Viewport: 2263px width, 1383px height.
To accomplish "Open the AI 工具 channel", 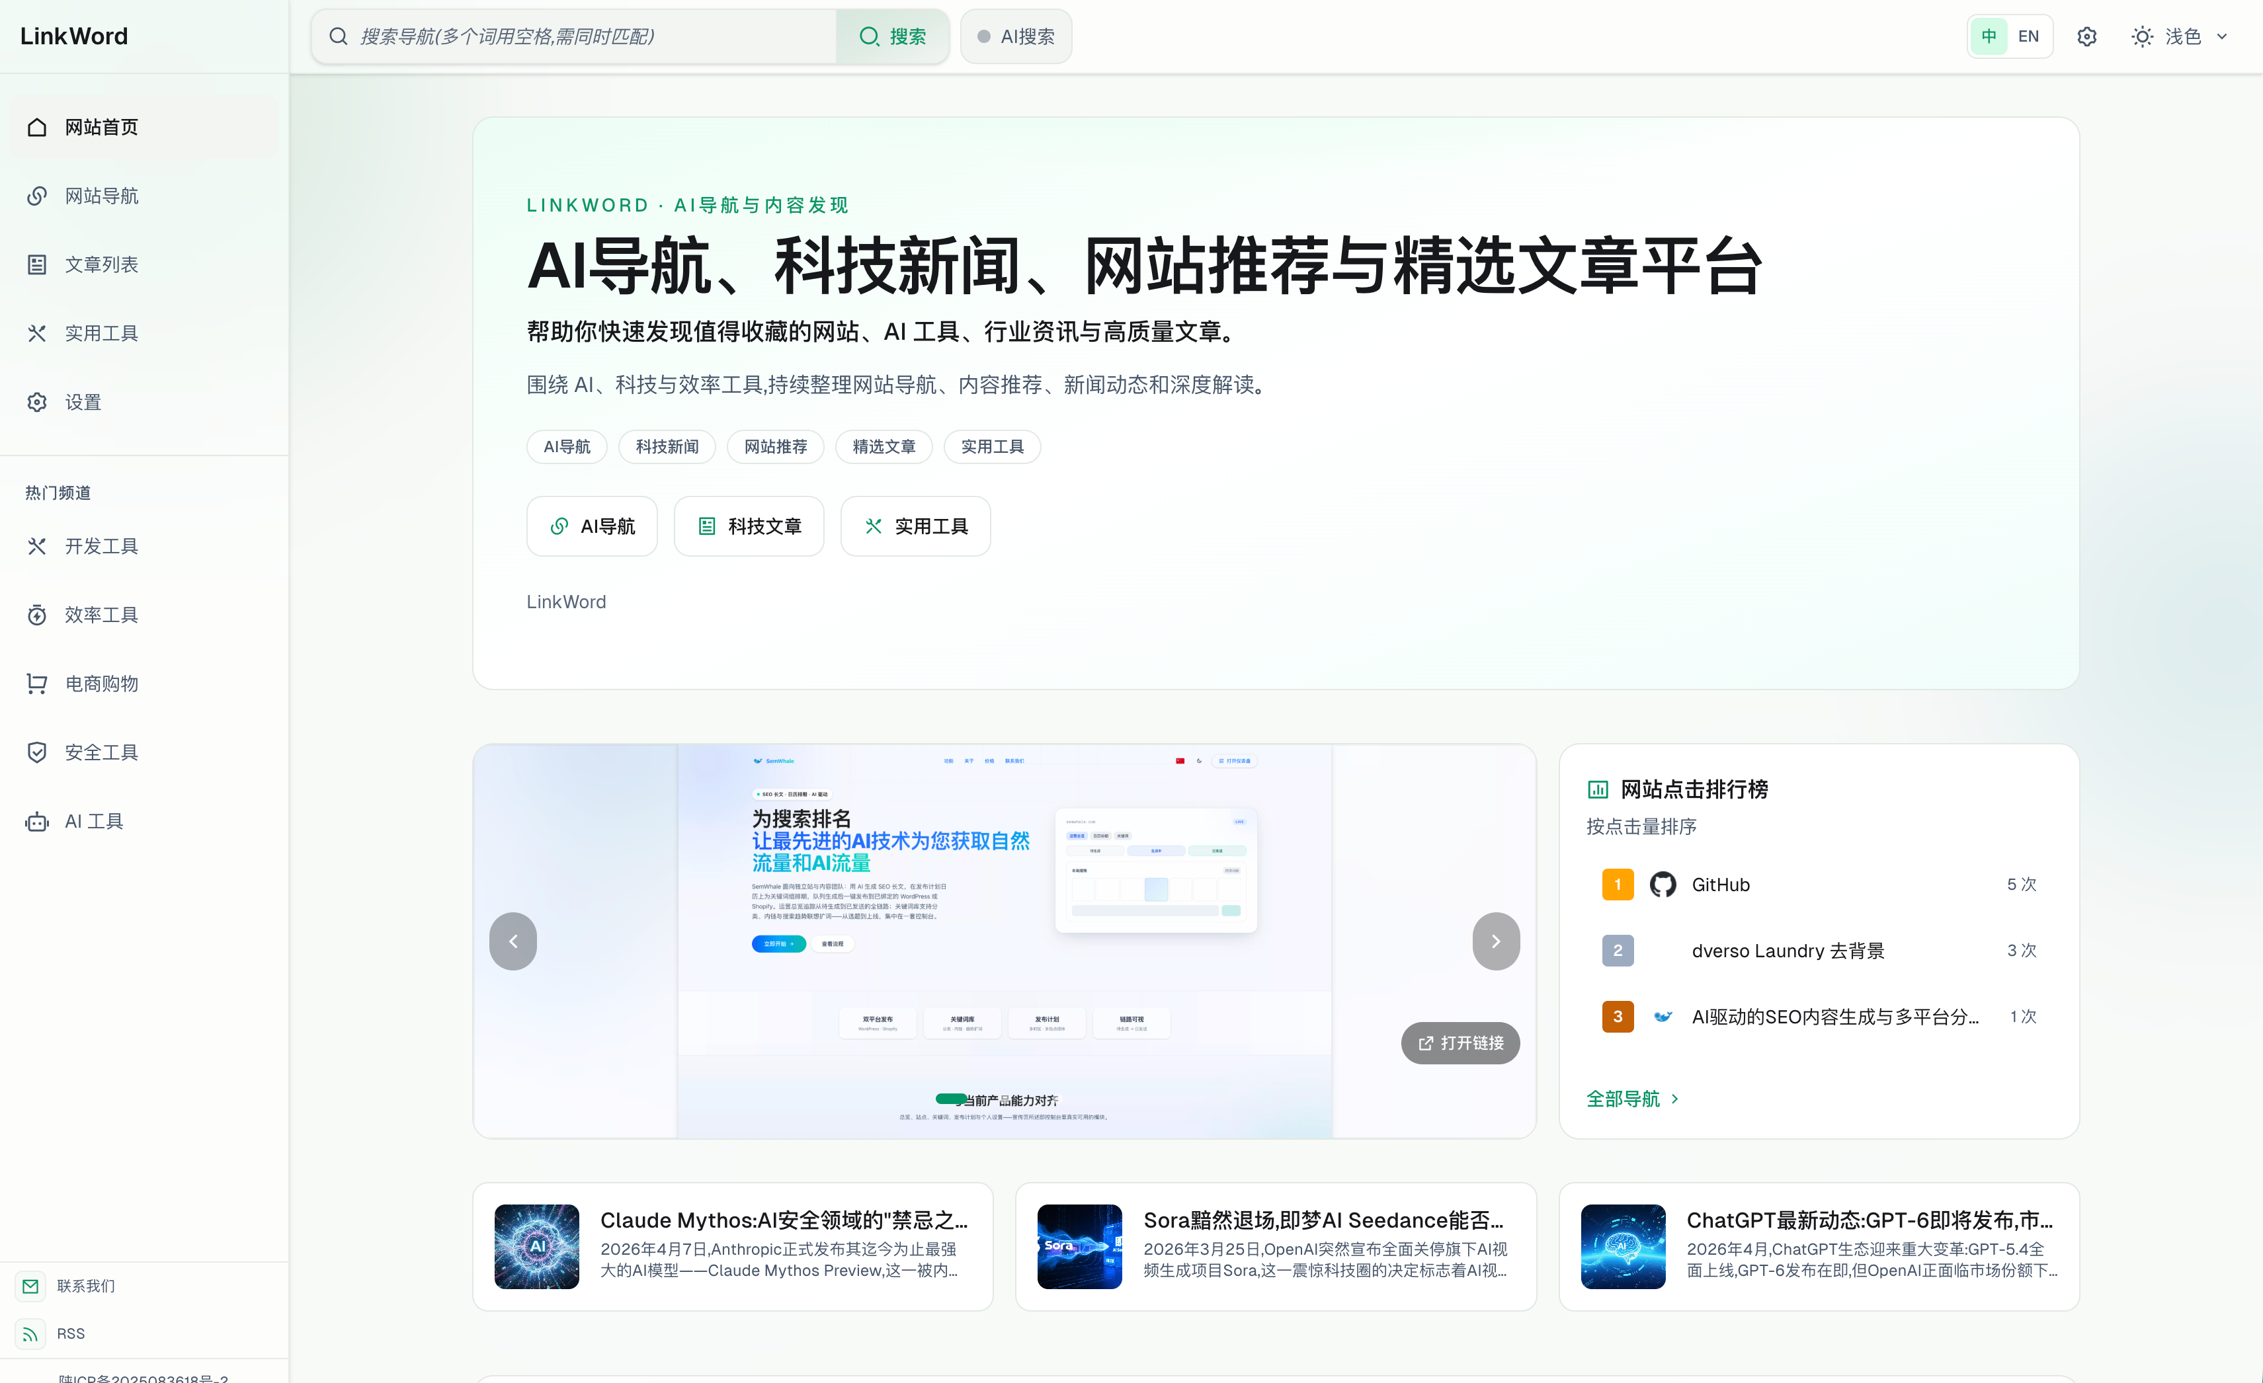I will point(144,821).
